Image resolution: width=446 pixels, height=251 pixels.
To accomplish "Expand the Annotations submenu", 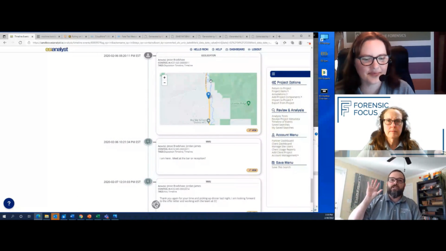I will [x=279, y=94].
